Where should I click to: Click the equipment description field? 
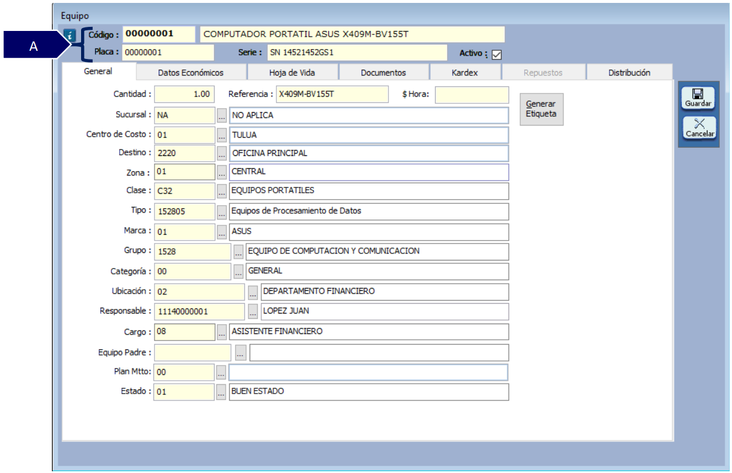click(352, 34)
